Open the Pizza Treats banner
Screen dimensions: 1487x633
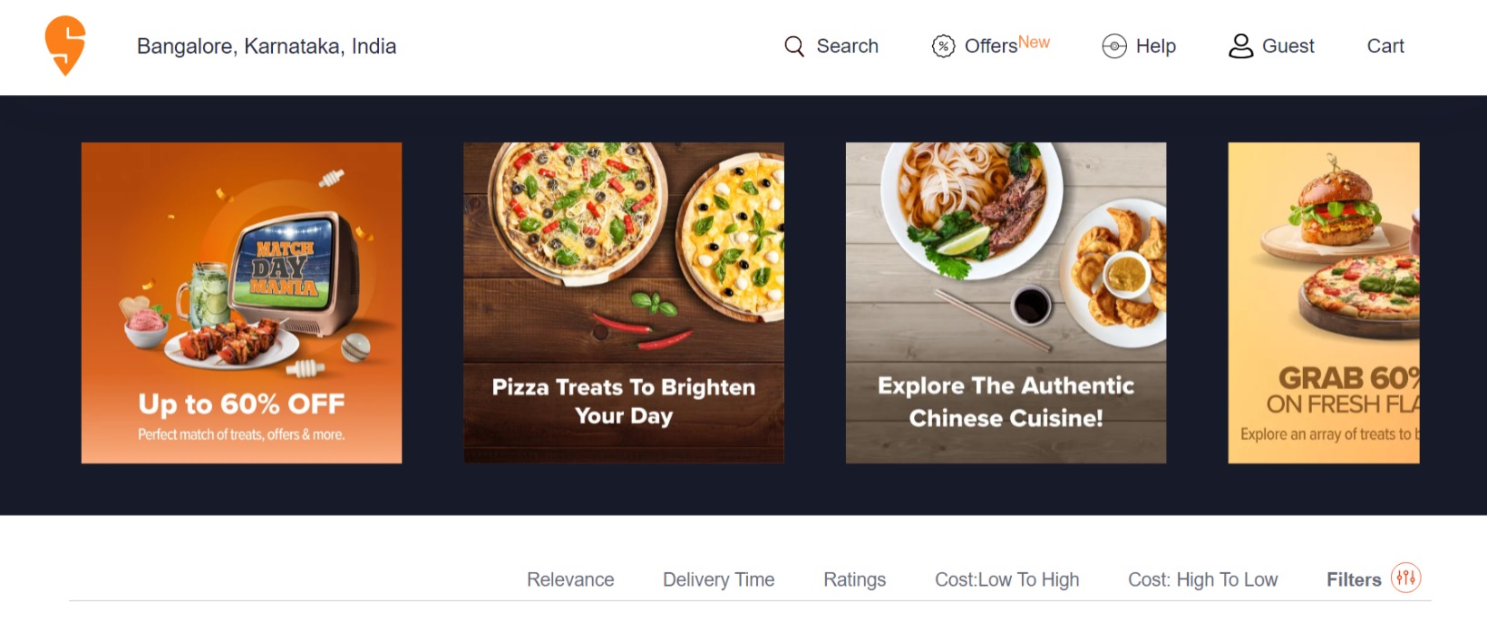coord(624,303)
